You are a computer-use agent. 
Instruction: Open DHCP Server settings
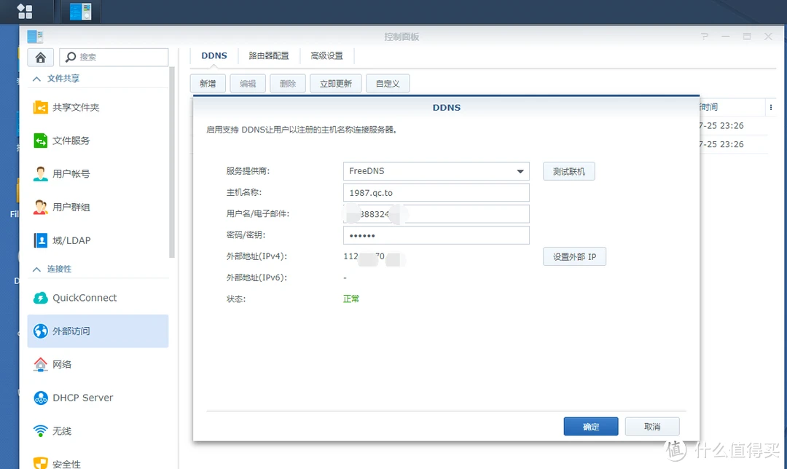click(x=82, y=398)
